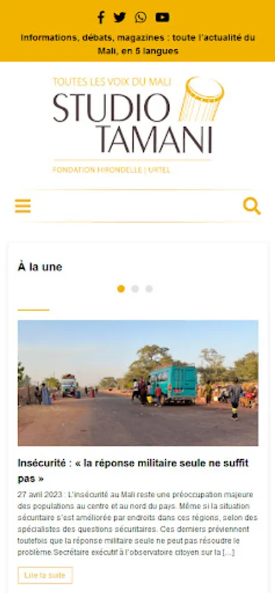Click the header tagline about 5 langues
This screenshot has width=275, height=593.
pos(138,44)
